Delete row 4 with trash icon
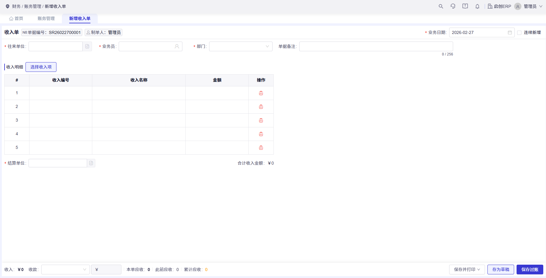 (x=261, y=134)
